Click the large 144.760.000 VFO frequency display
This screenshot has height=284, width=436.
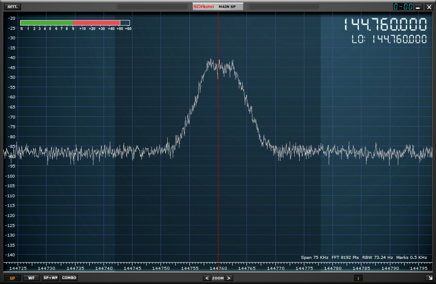[385, 24]
